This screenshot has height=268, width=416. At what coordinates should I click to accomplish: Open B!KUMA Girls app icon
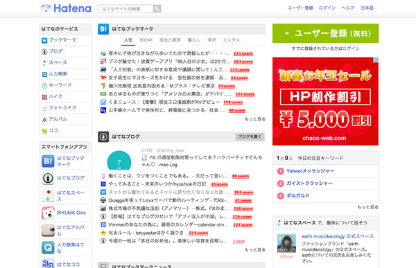(48, 213)
